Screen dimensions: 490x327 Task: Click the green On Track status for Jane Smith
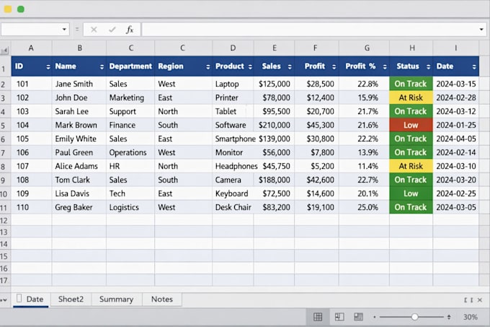pyautogui.click(x=411, y=84)
